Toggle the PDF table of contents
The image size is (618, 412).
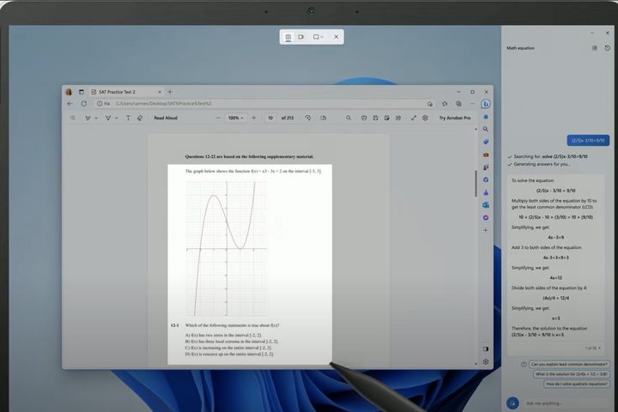coord(72,118)
